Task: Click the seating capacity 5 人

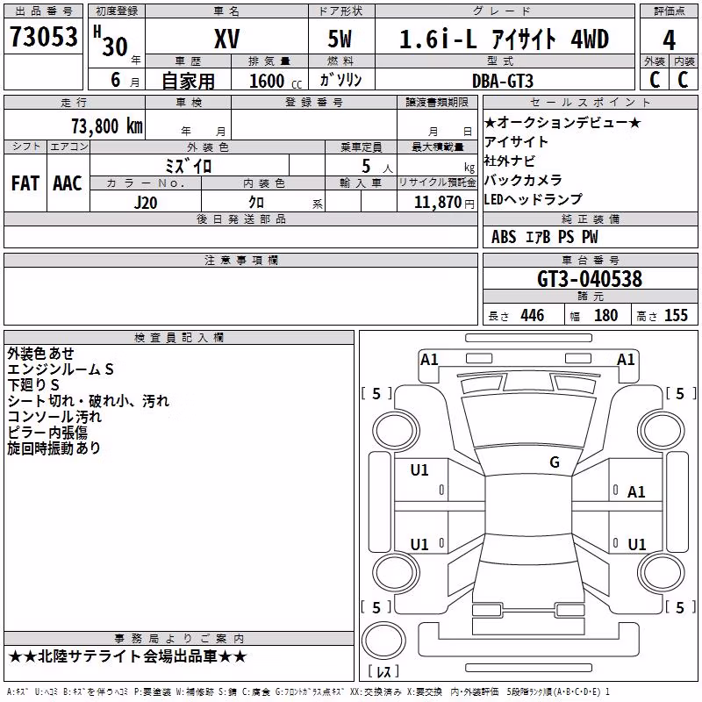Action: 377,167
